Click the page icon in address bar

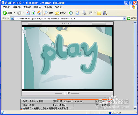12,19
